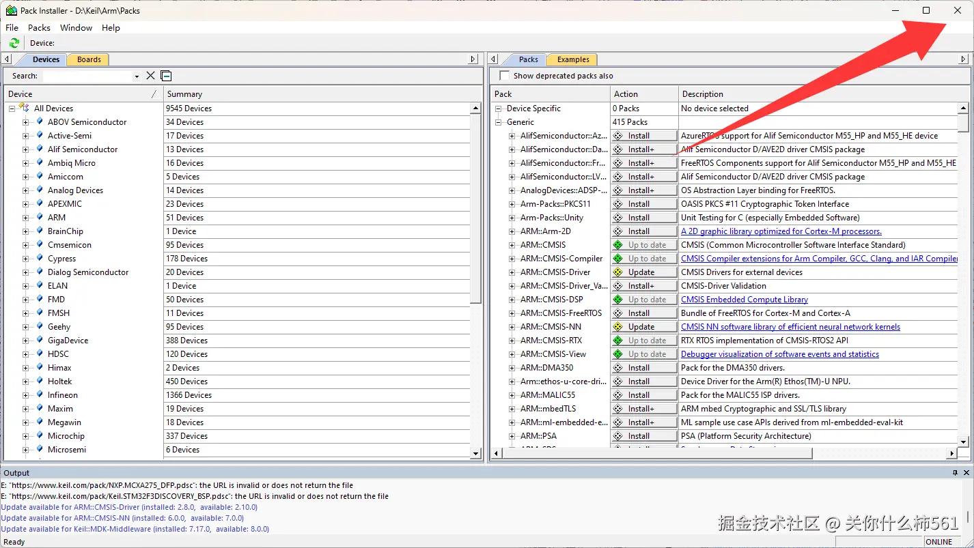
Task: Enable Show deprecated packs also checkbox
Action: tap(505, 76)
